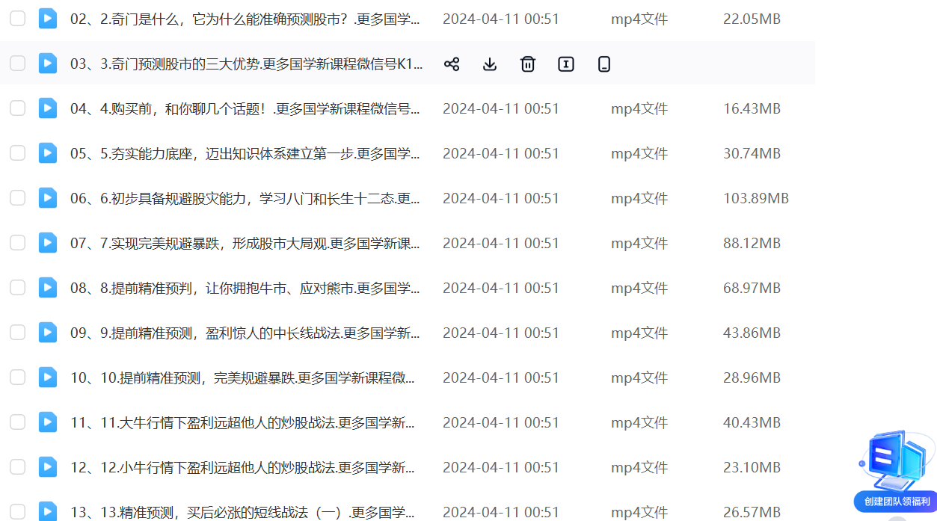
Task: Click the rename icon on row 03
Action: (566, 64)
